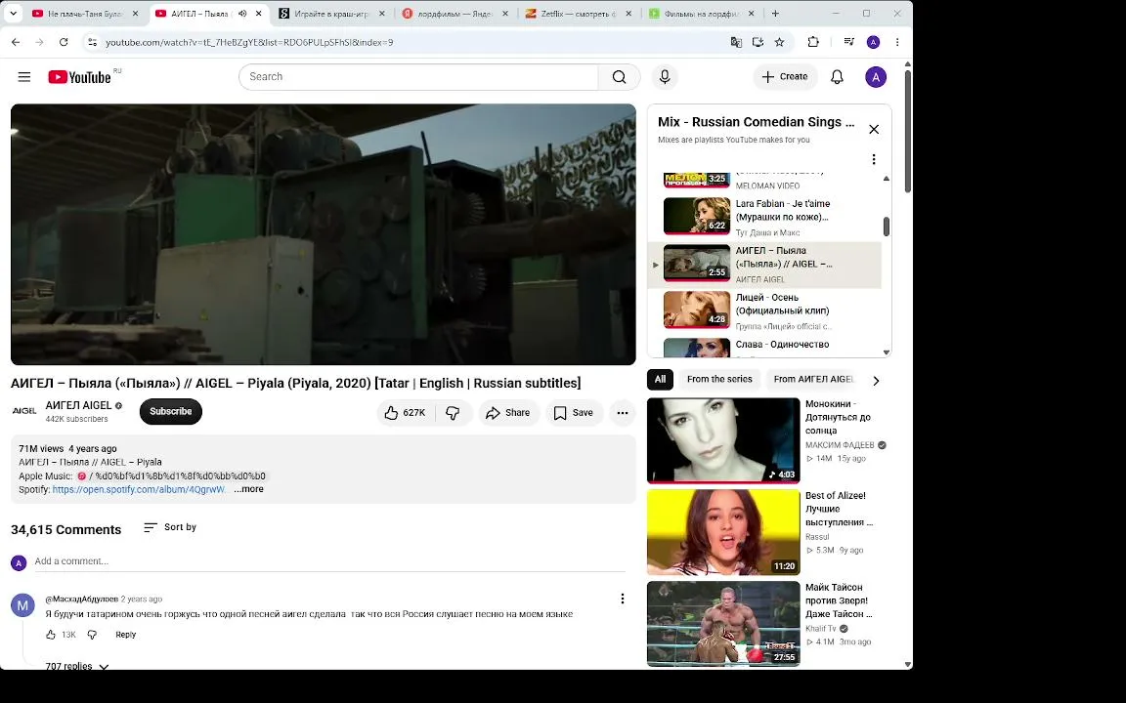1126x703 pixels.
Task: Open the browser extensions puzzle icon
Action: click(x=813, y=42)
